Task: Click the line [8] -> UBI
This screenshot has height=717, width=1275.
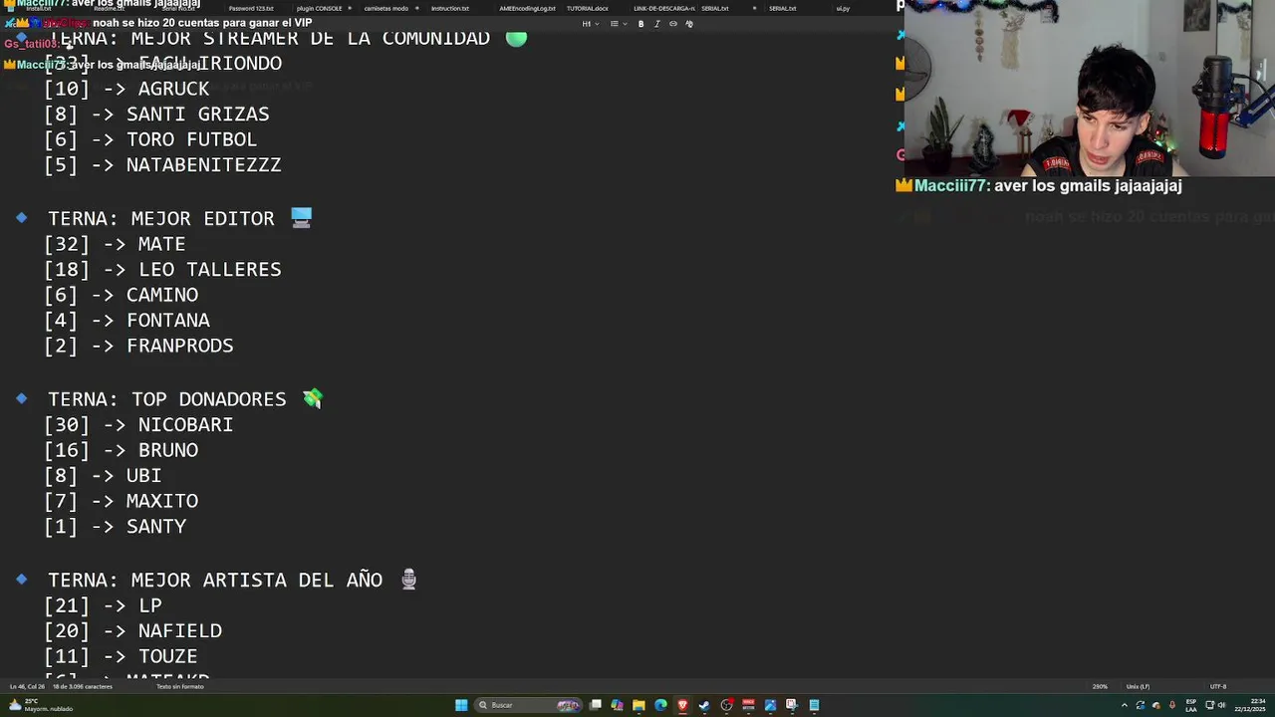Action: pos(103,475)
